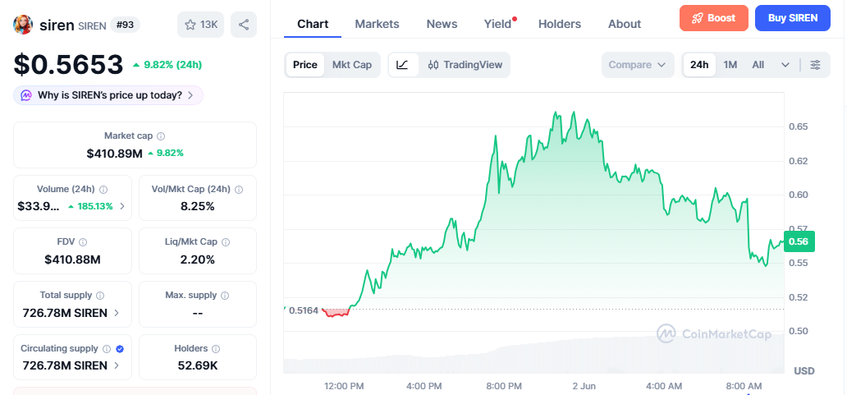
Task: Select the All time range
Action: (758, 65)
